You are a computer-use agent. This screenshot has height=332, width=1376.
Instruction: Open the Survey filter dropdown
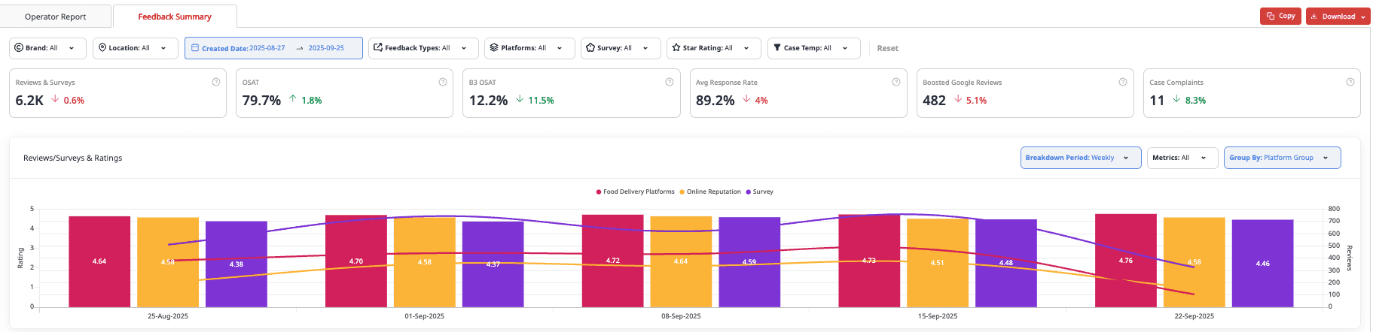coord(621,48)
